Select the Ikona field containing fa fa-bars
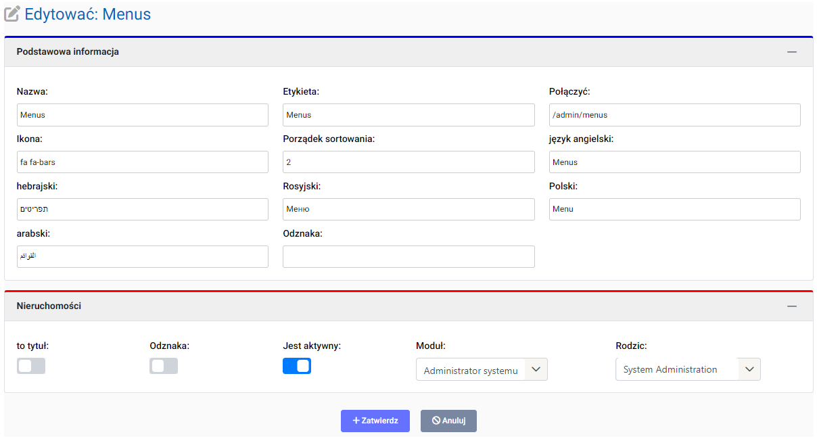The image size is (817, 445). click(142, 162)
